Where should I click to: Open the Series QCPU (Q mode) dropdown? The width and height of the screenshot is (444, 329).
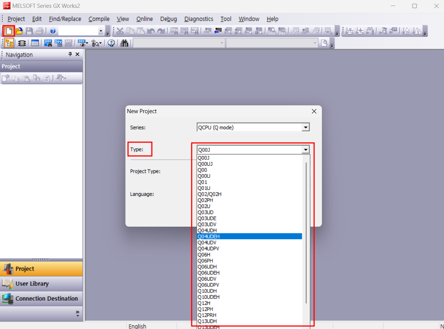[306, 127]
